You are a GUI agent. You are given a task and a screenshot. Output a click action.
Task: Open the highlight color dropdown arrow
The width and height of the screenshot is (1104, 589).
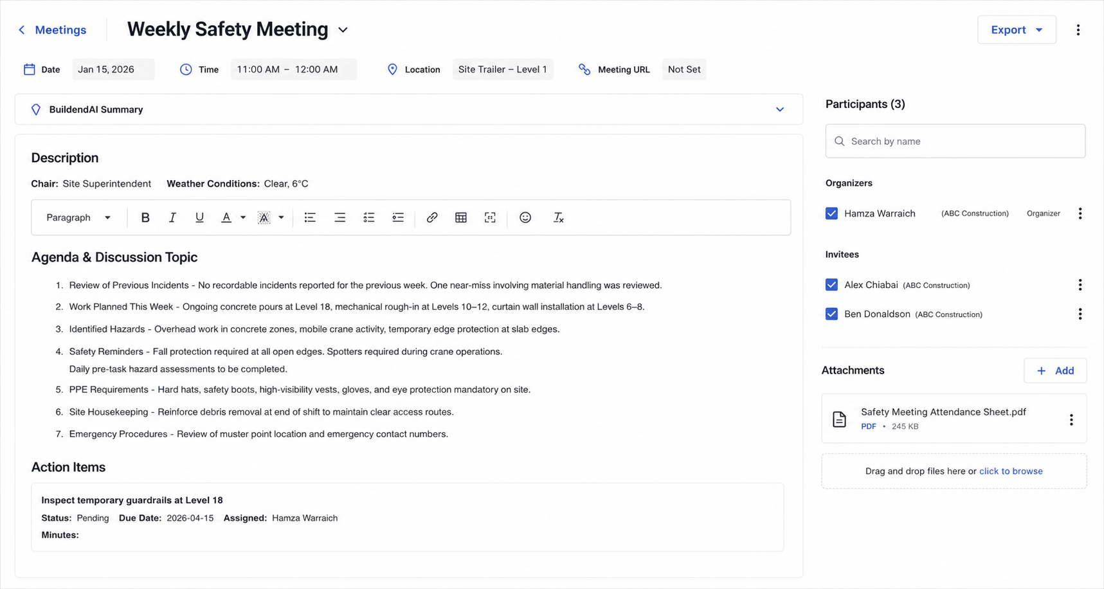281,217
